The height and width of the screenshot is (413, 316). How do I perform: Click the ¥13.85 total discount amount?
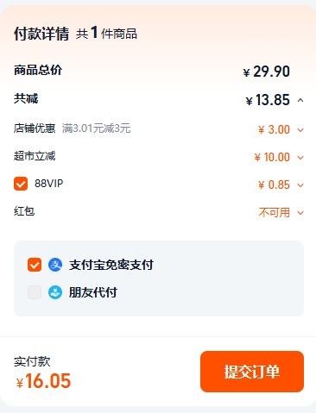tap(268, 100)
